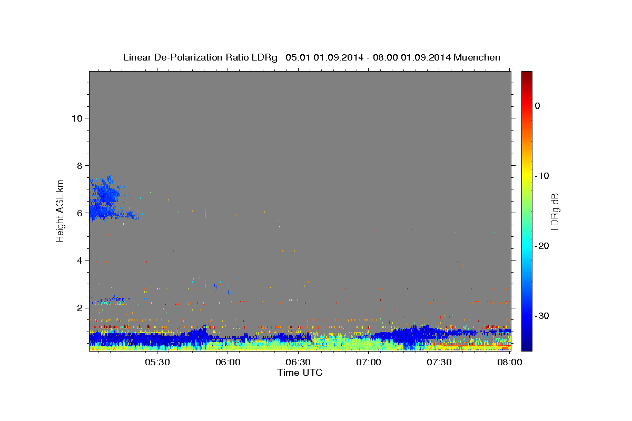Click the 'Time UTC' axis label
The width and height of the screenshot is (632, 421).
point(300,373)
